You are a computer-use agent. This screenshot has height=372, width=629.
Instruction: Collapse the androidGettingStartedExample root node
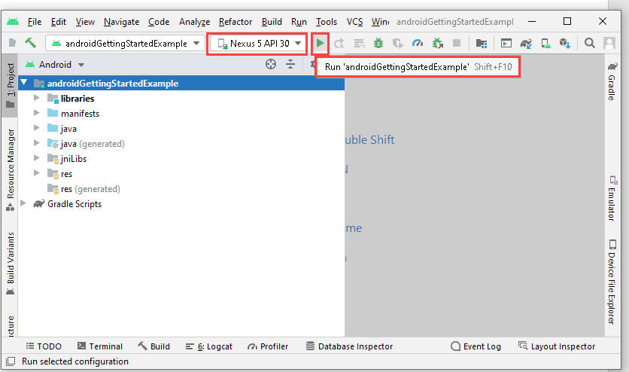tap(24, 83)
